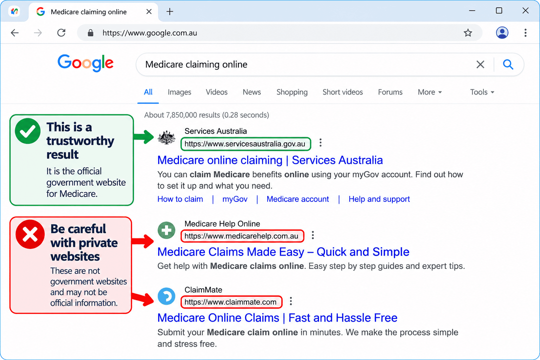Switch to Images results

(x=179, y=92)
